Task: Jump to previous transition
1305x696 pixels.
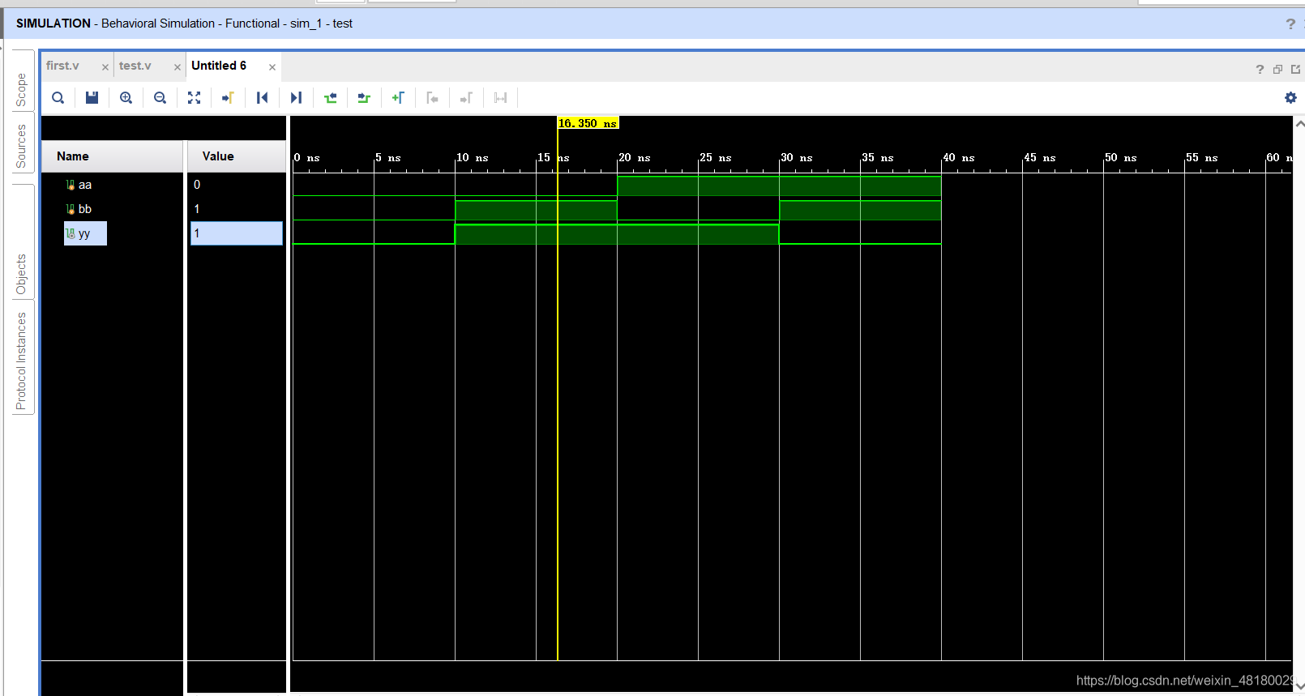Action: click(330, 98)
